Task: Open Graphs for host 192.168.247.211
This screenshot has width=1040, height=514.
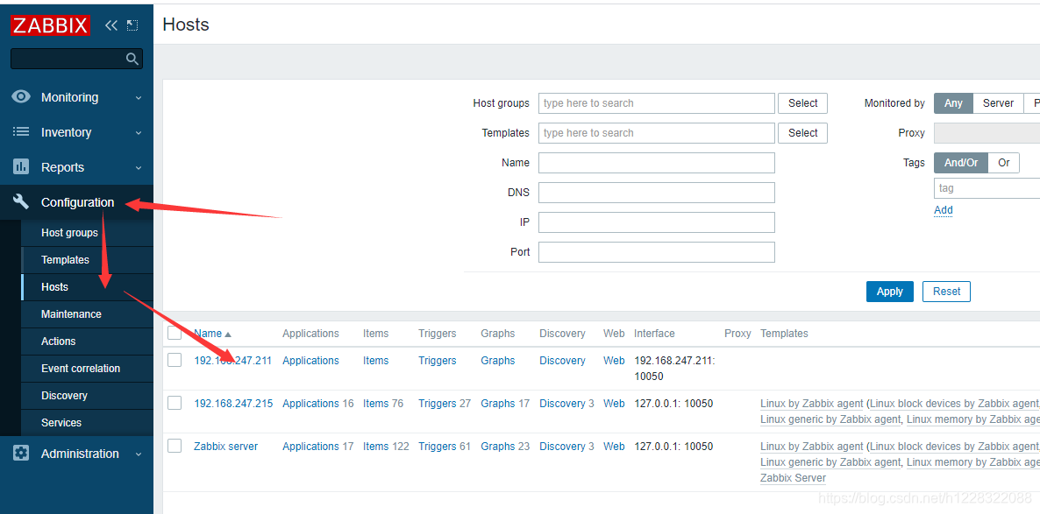Action: pyautogui.click(x=497, y=361)
